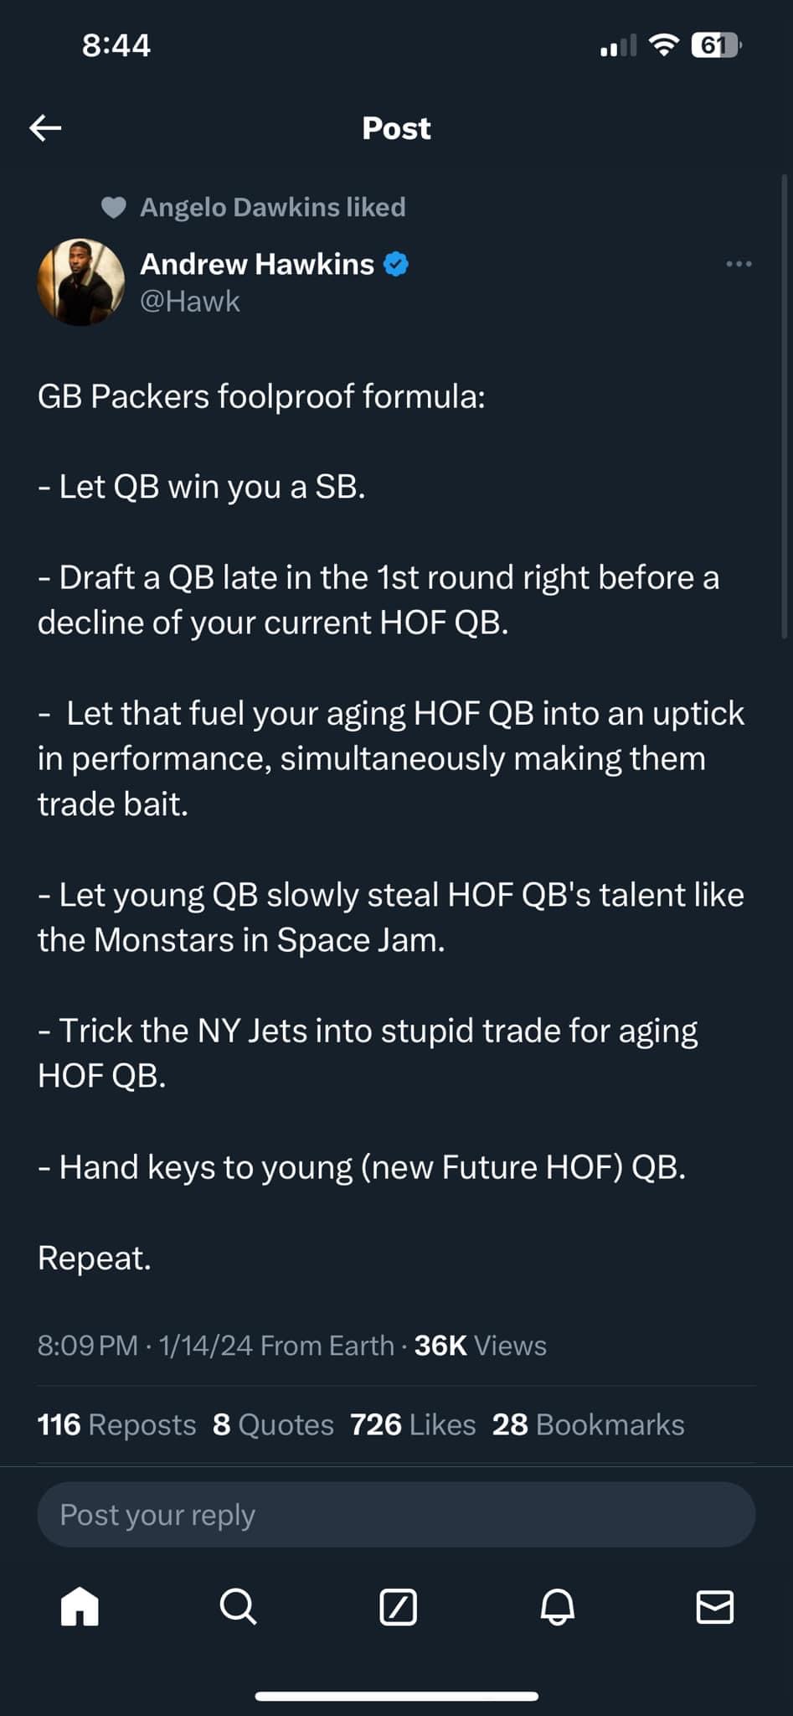View the 726 Likes list
The image size is (793, 1716).
click(x=413, y=1424)
